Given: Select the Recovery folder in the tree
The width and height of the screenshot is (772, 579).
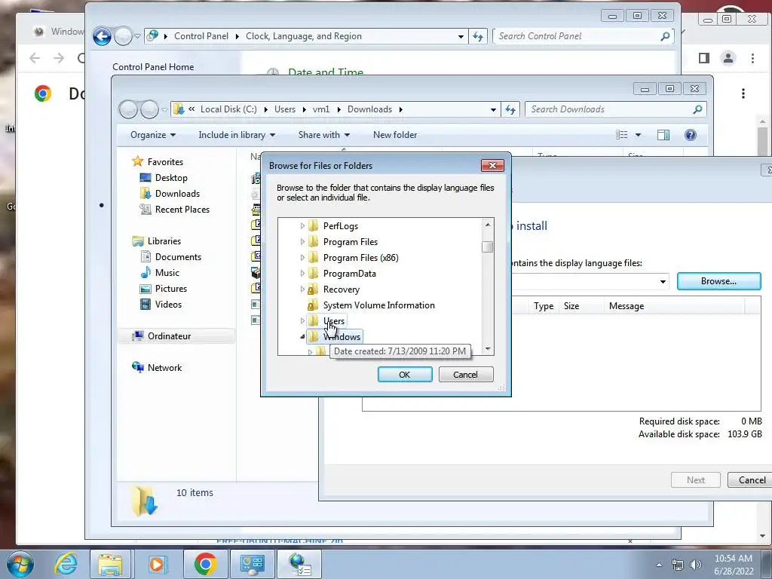Looking at the screenshot, I should pos(342,289).
